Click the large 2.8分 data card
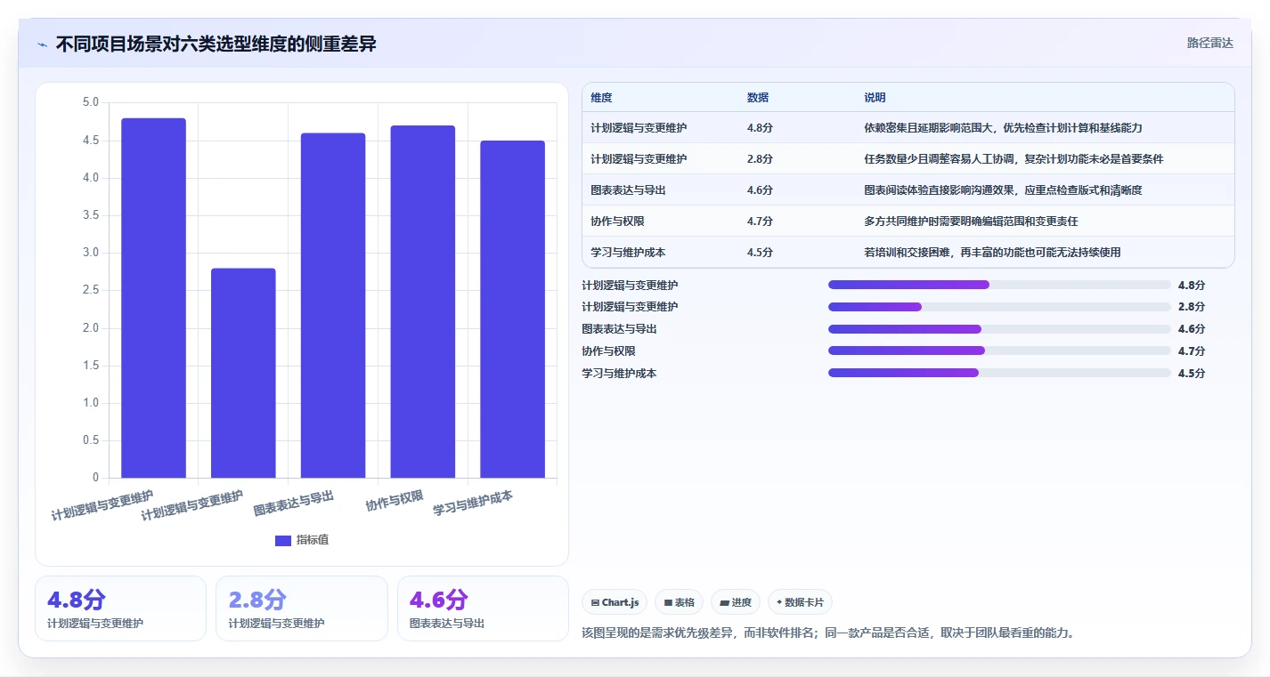1270x677 pixels. 302,608
